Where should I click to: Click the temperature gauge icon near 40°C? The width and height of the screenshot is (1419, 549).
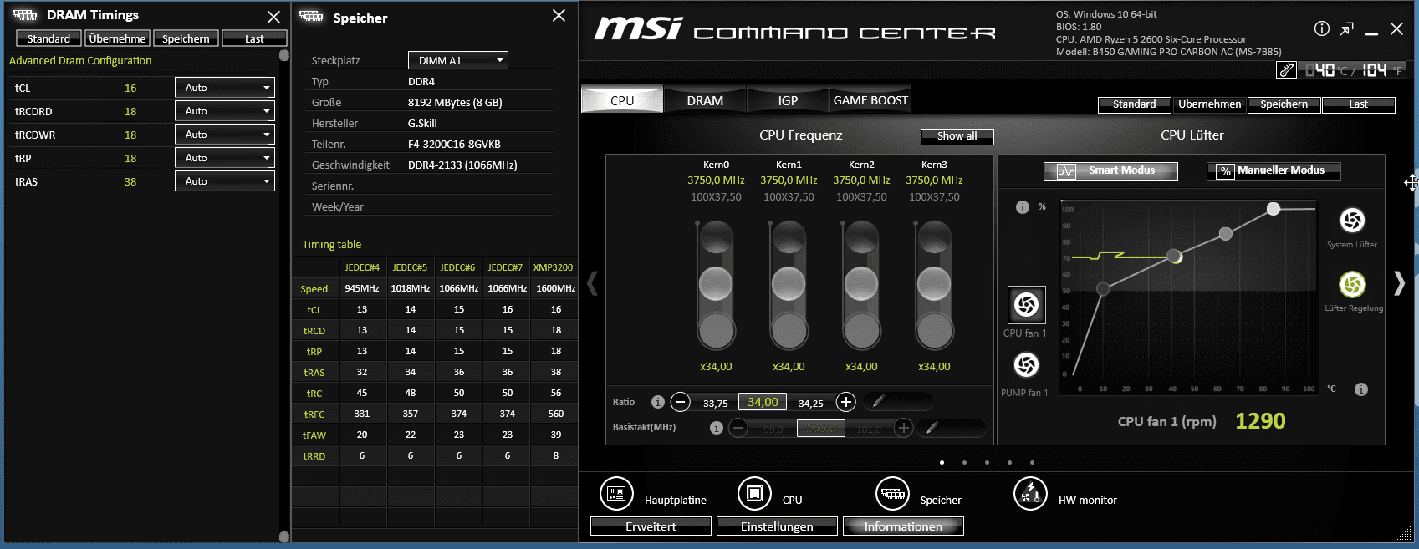[x=1286, y=70]
